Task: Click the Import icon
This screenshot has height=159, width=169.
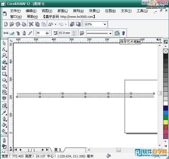Action: point(72,24)
